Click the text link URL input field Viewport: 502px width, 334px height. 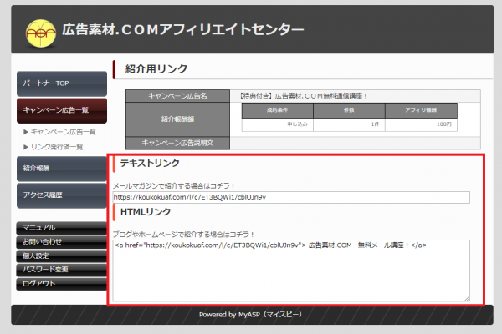(x=291, y=198)
